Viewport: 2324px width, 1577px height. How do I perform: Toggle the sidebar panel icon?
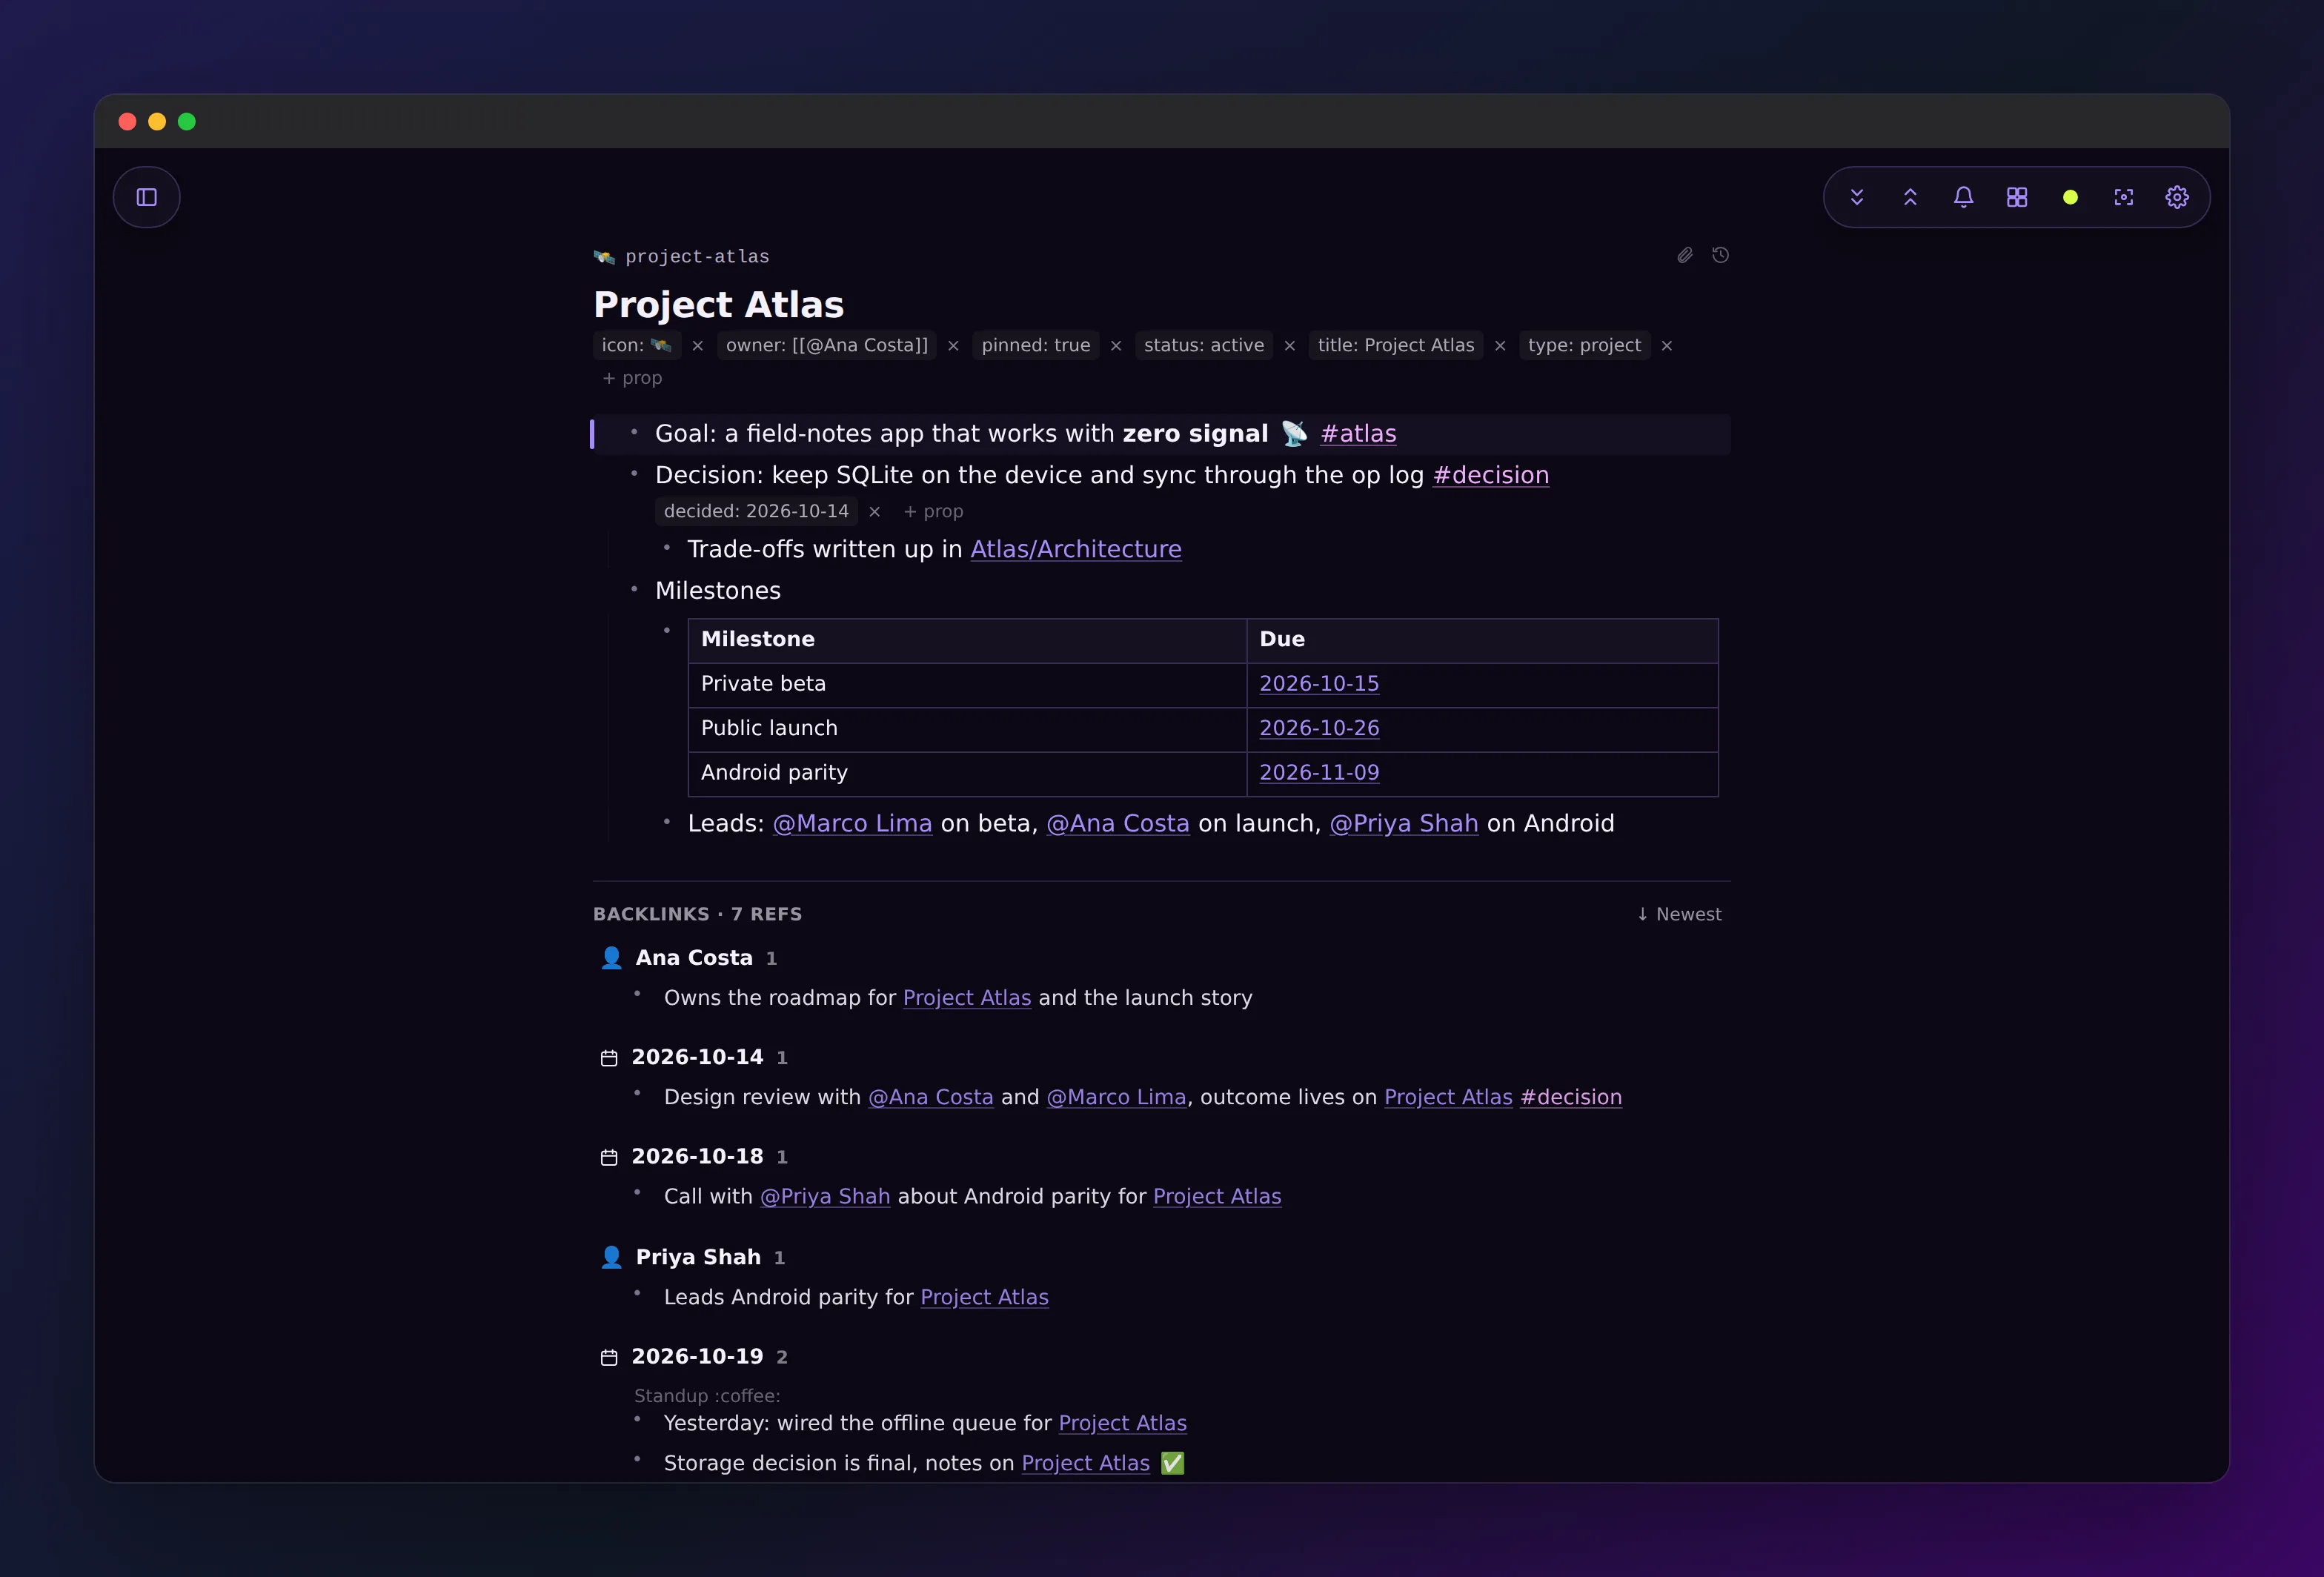click(147, 197)
